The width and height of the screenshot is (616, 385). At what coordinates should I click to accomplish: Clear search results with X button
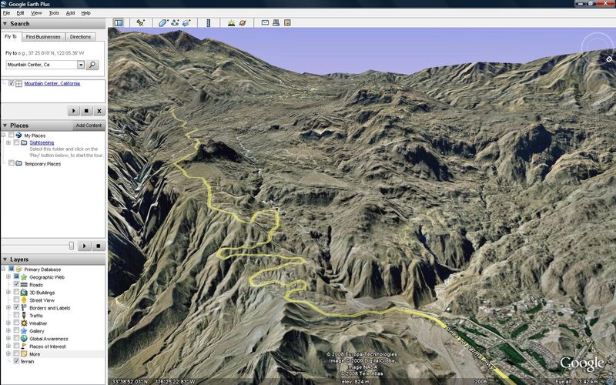click(99, 111)
